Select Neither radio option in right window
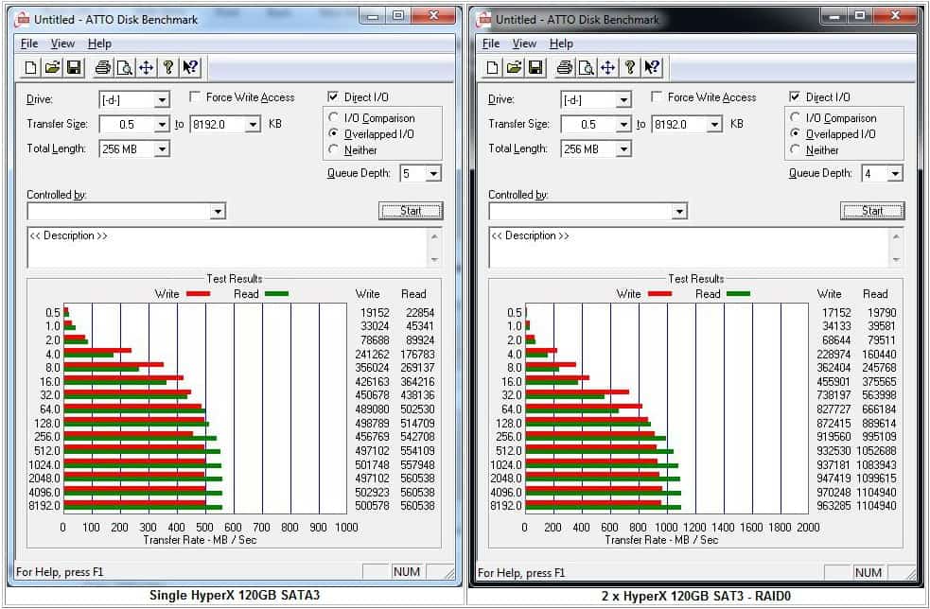 click(x=796, y=150)
